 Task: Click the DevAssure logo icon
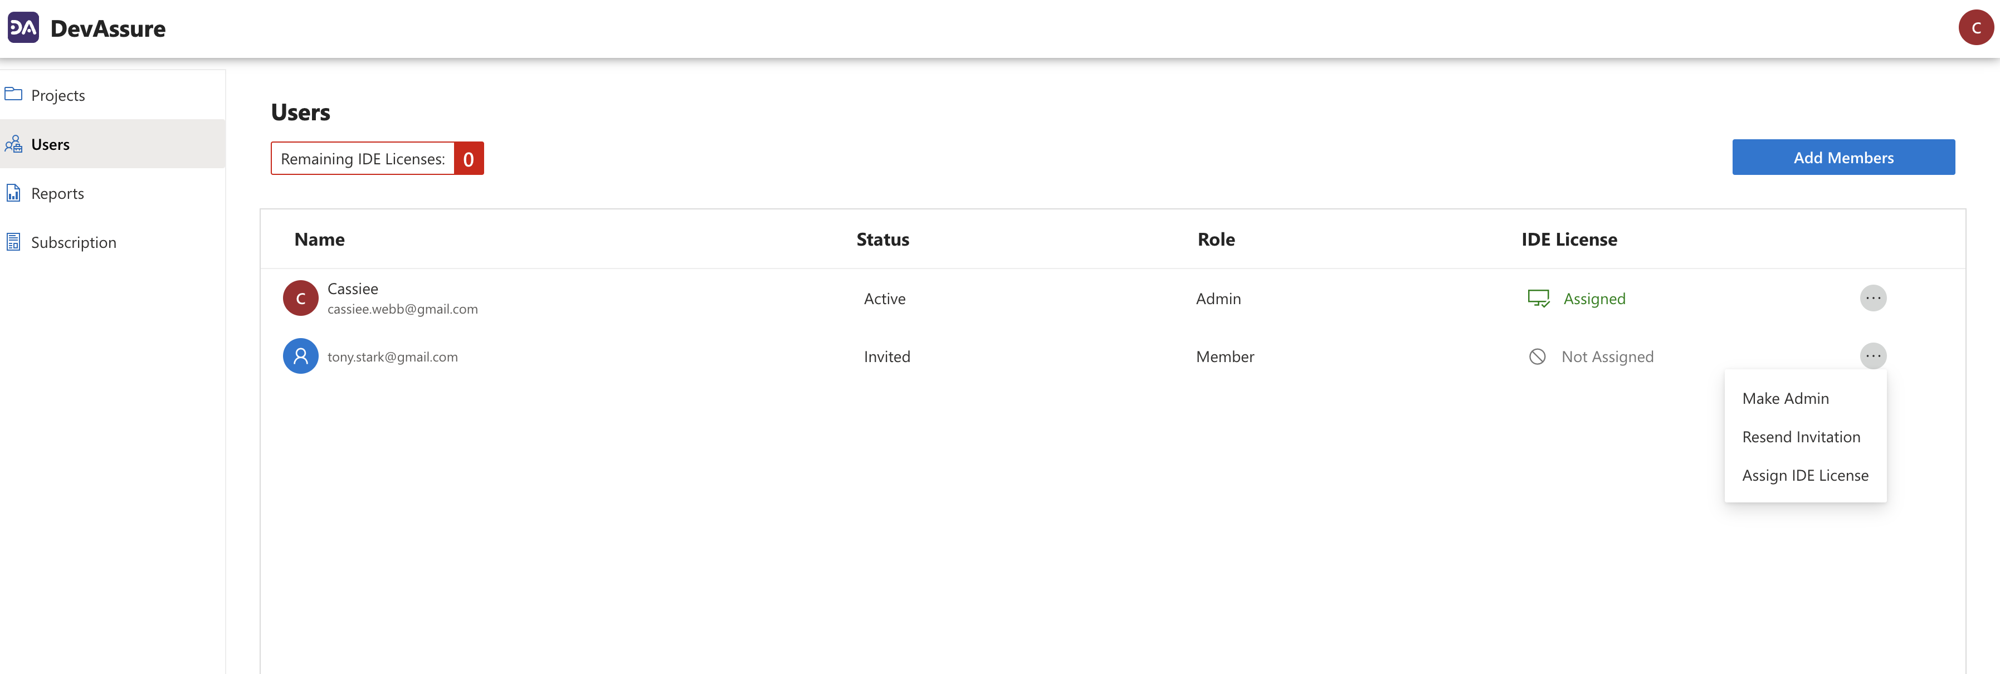[x=23, y=28]
